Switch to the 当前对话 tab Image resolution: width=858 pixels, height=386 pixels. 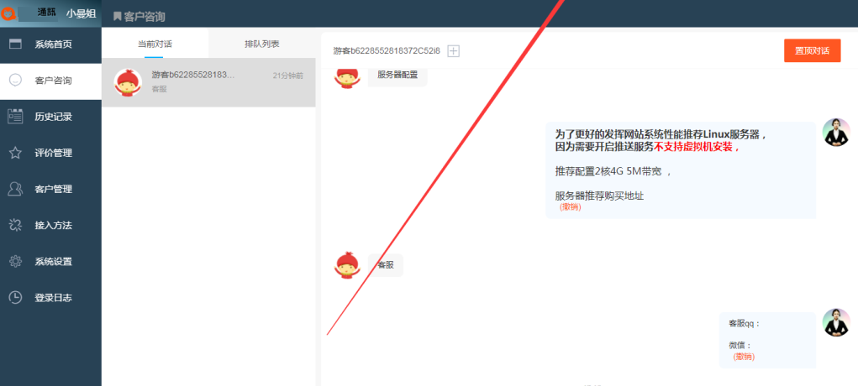pyautogui.click(x=155, y=44)
